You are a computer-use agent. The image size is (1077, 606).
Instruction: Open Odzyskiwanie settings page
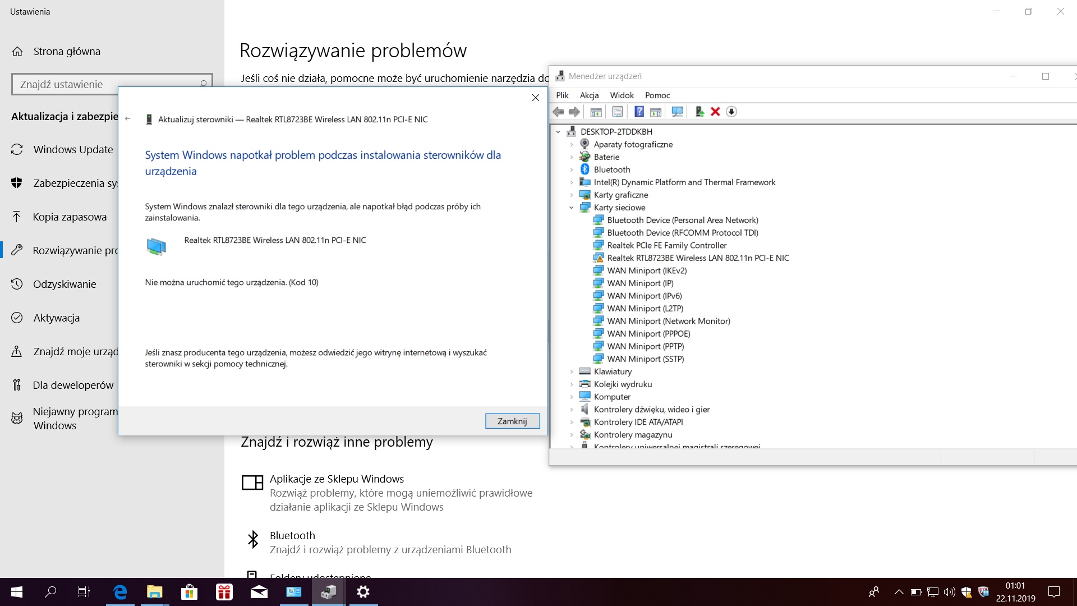click(65, 284)
